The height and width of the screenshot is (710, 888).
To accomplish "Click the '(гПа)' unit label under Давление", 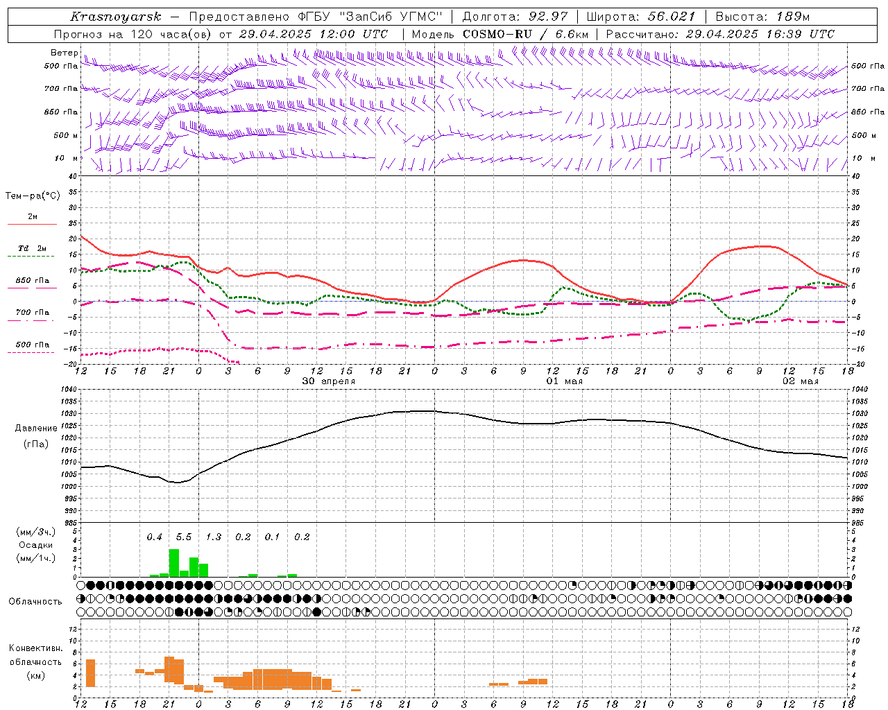I will (36, 444).
